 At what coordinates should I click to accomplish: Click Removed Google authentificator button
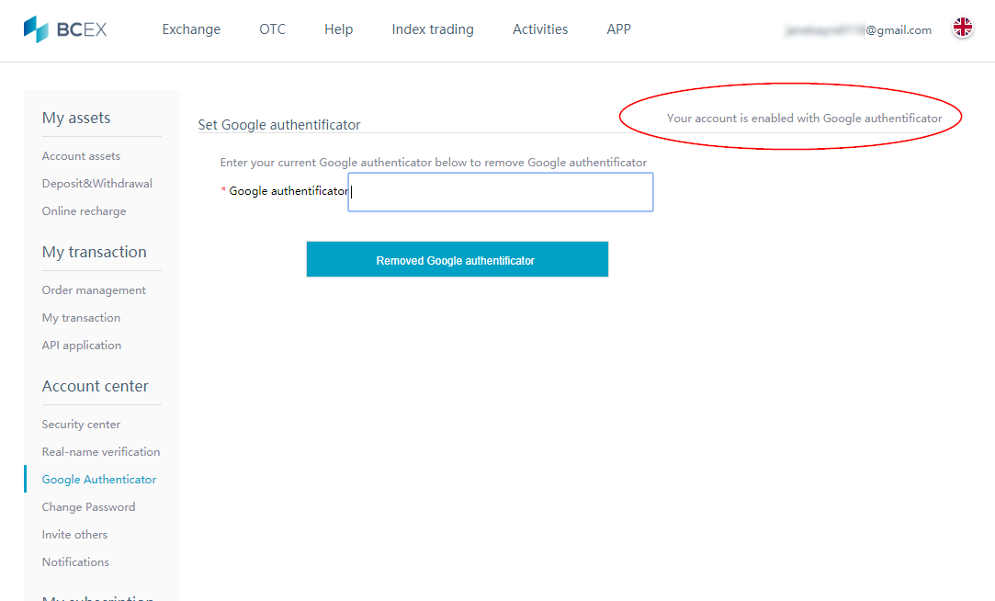click(x=457, y=259)
